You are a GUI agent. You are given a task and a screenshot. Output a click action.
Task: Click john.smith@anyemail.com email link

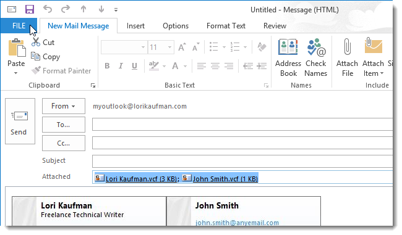(237, 223)
